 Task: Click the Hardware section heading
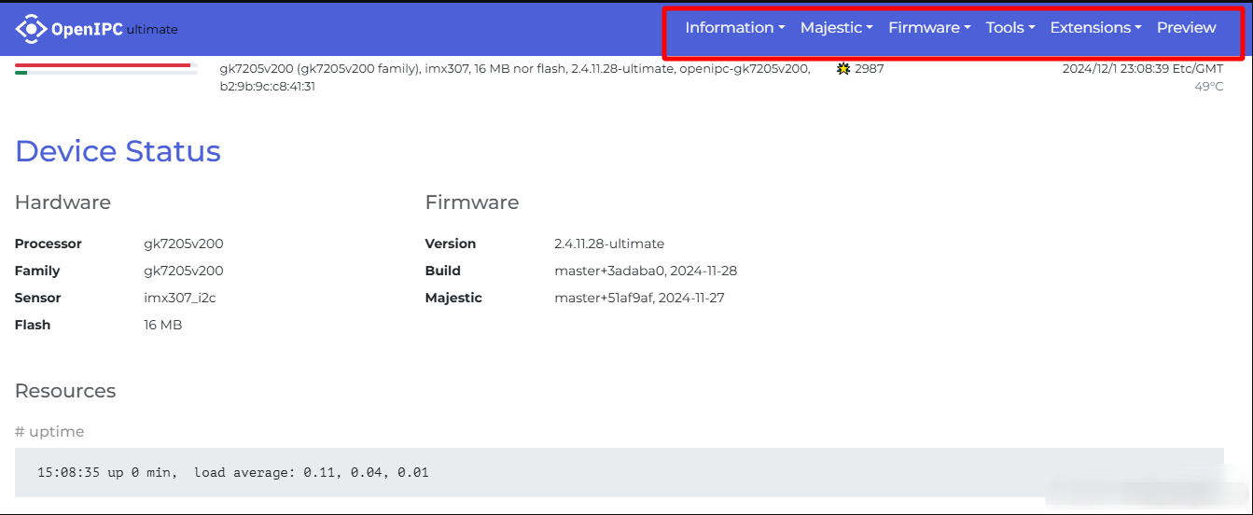click(63, 202)
